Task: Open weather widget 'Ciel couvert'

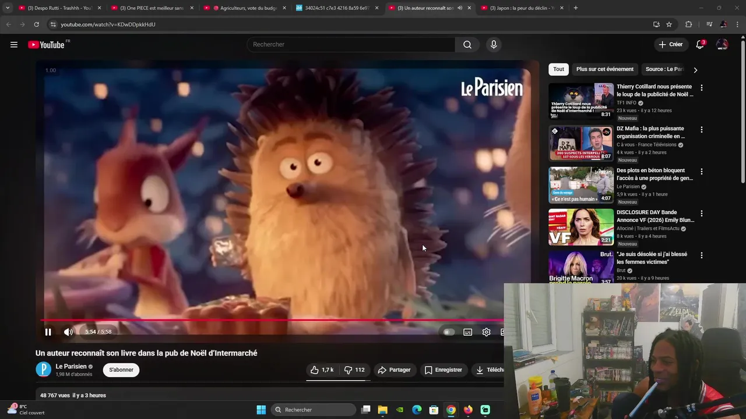Action: click(x=27, y=410)
